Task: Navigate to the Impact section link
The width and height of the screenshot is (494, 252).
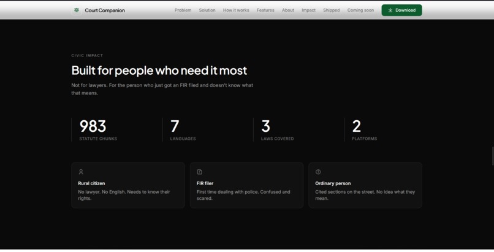Action: pos(308,10)
